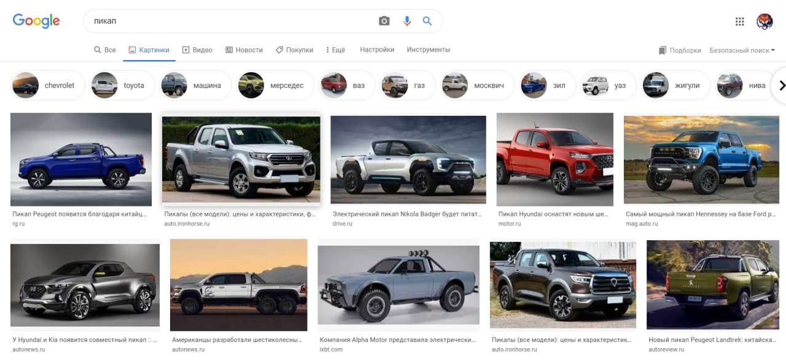This screenshot has width=786, height=361.
Task: Filter by the 'машина' chip
Action: click(196, 85)
